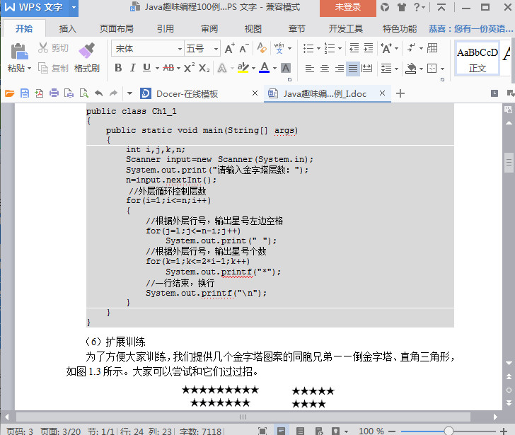Align text left
This screenshot has width=515, height=435.
tap(309, 69)
